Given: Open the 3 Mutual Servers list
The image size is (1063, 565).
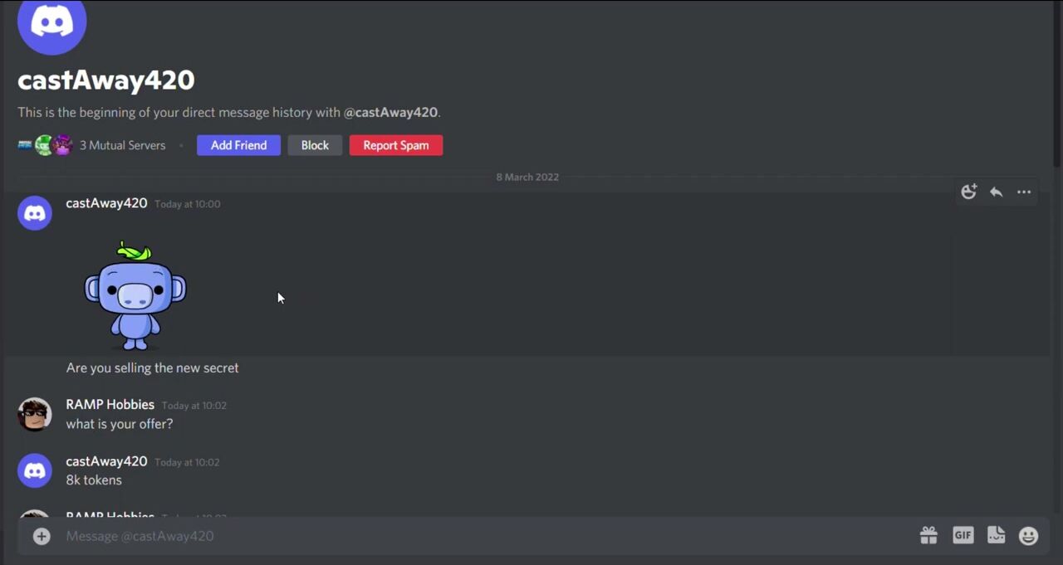Looking at the screenshot, I should tap(122, 145).
